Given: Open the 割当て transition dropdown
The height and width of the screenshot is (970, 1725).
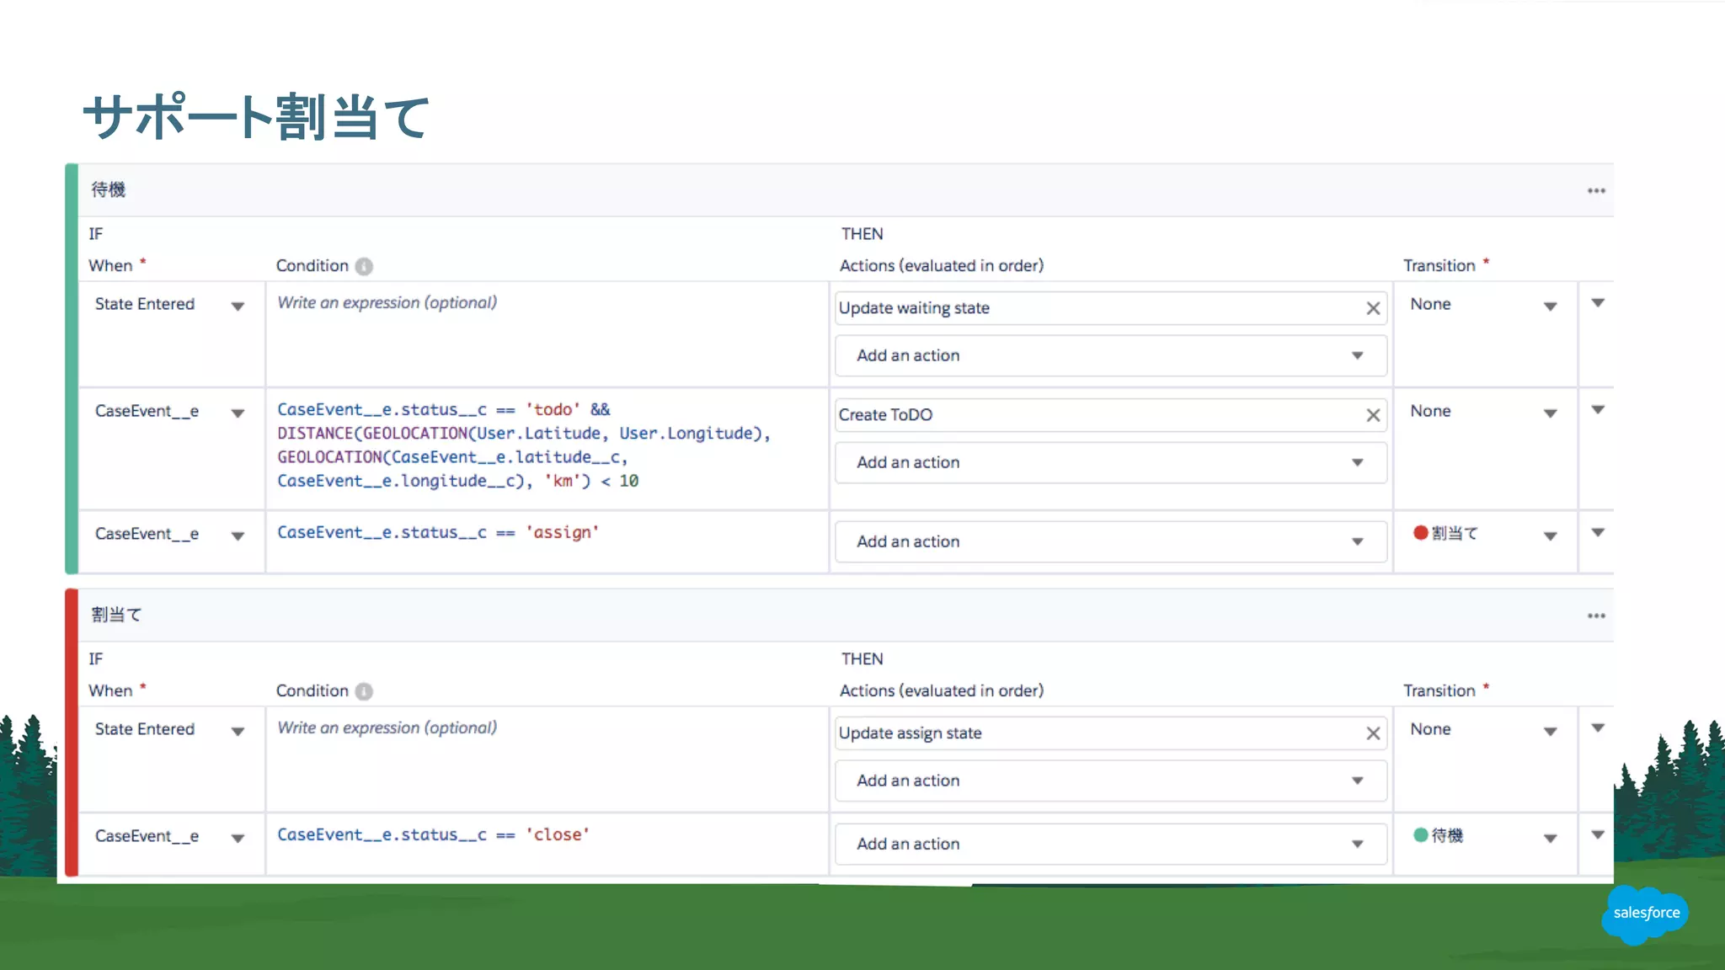Looking at the screenshot, I should (1550, 536).
